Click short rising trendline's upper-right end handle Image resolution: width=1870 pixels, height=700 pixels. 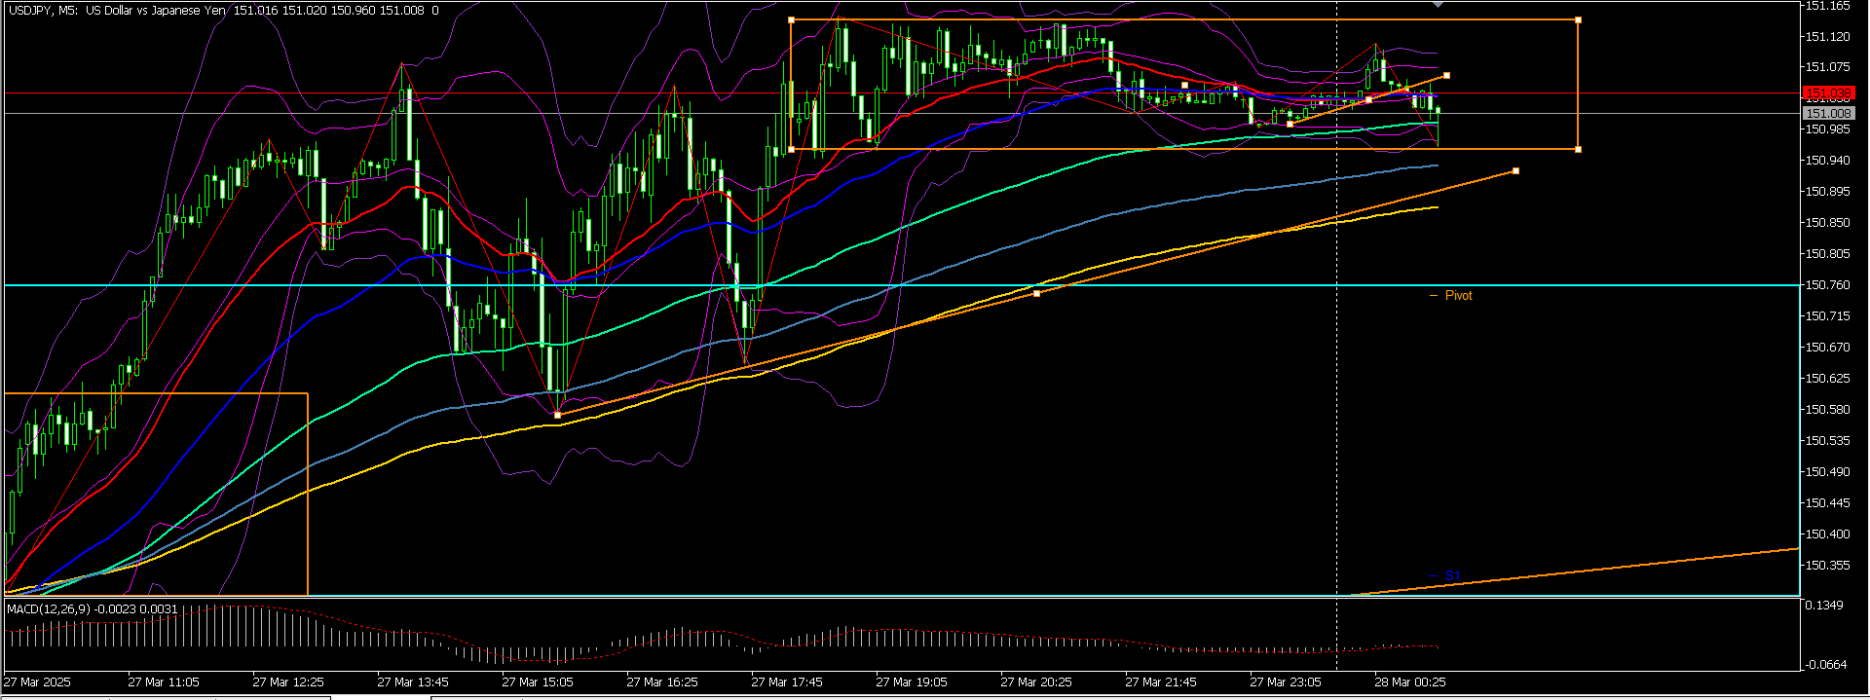pos(1447,75)
